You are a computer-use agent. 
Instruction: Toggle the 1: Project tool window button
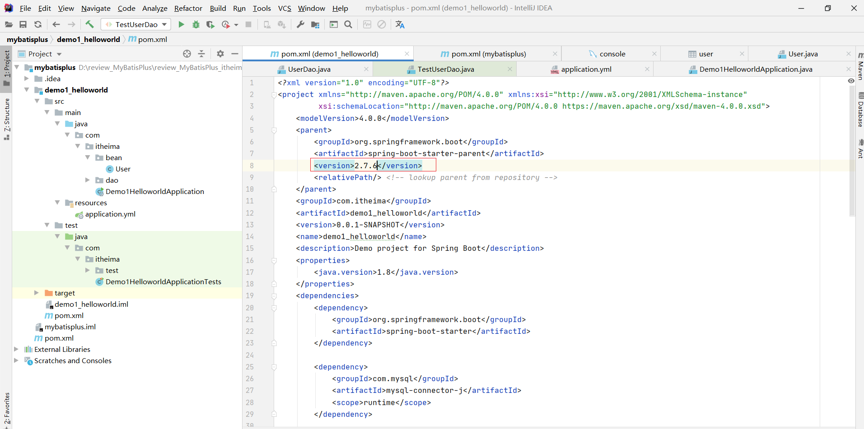pyautogui.click(x=6, y=68)
